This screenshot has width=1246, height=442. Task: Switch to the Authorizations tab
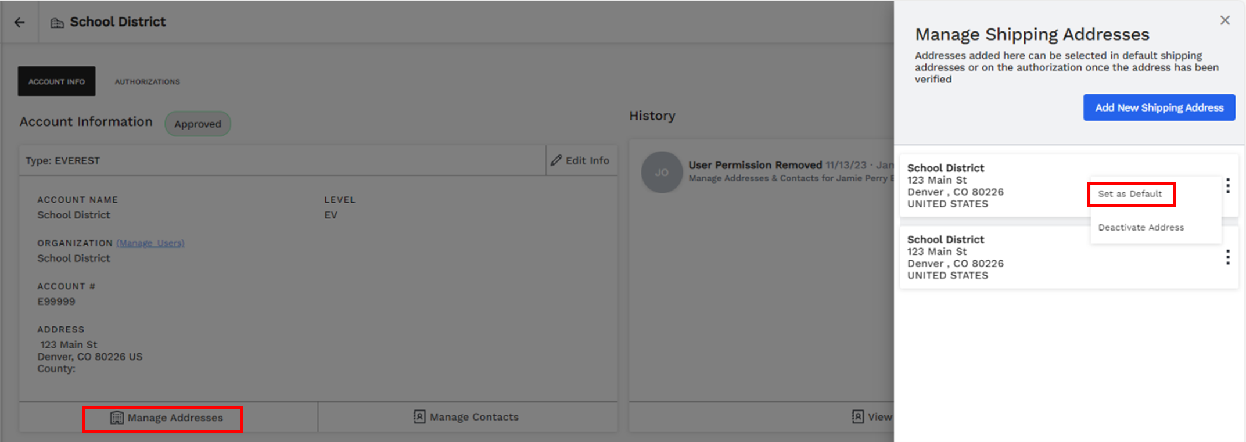[147, 81]
